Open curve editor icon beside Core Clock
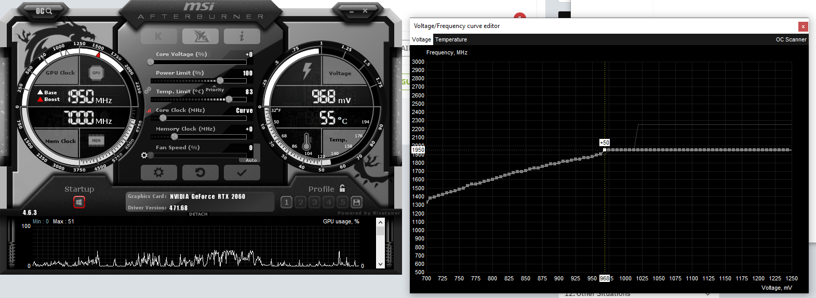This screenshot has height=298, width=816. (149, 110)
